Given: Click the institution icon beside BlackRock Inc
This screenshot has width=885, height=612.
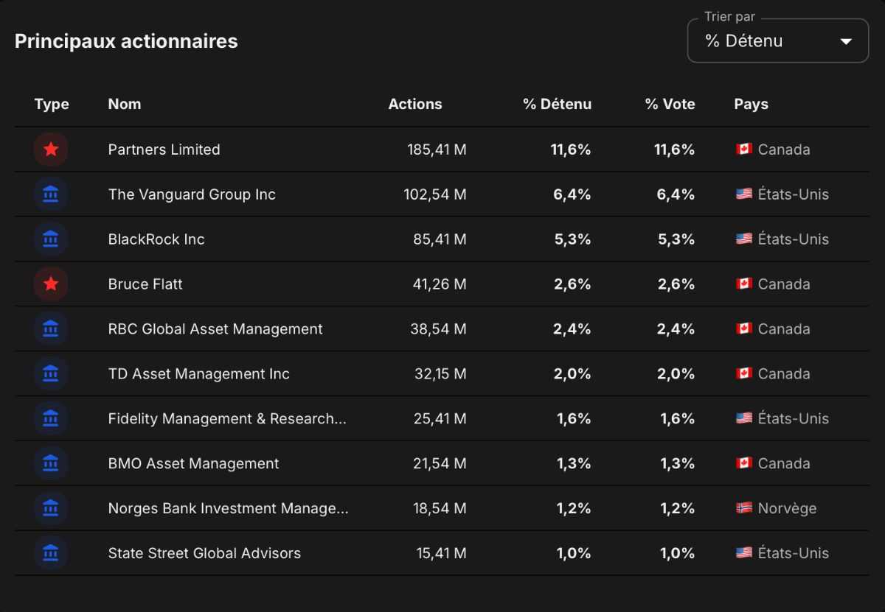Looking at the screenshot, I should (x=51, y=239).
